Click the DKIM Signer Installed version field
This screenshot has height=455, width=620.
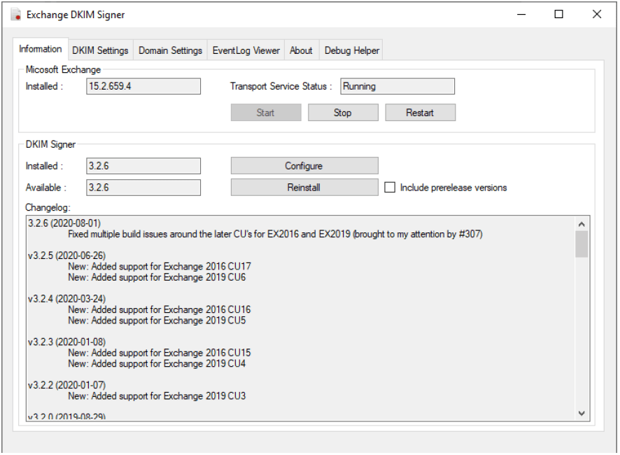coord(143,166)
